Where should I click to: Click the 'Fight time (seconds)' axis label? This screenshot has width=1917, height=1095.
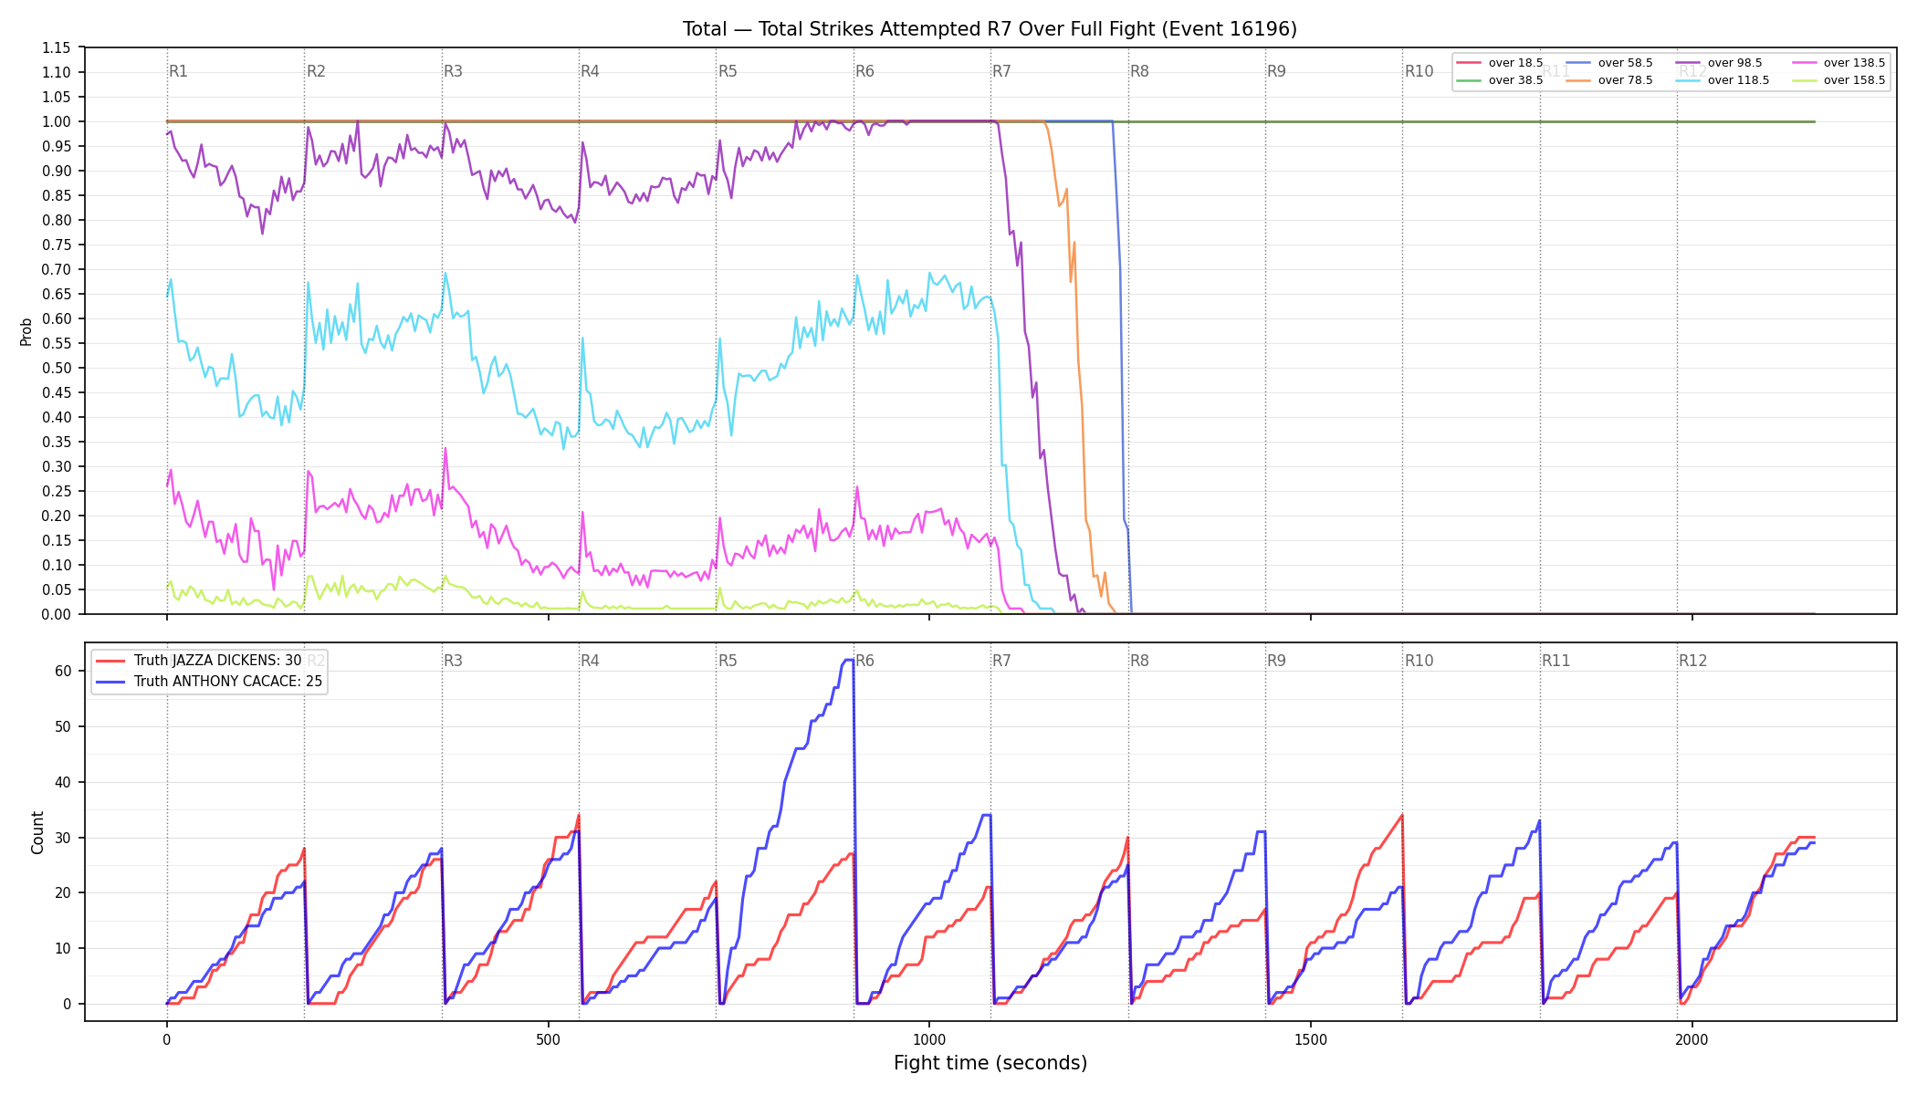coord(990,1063)
